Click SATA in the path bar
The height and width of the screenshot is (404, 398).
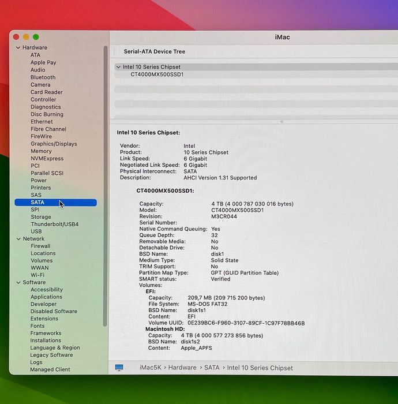click(x=212, y=368)
